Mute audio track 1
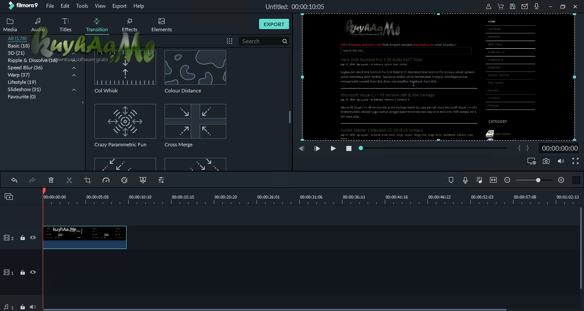 (33, 307)
